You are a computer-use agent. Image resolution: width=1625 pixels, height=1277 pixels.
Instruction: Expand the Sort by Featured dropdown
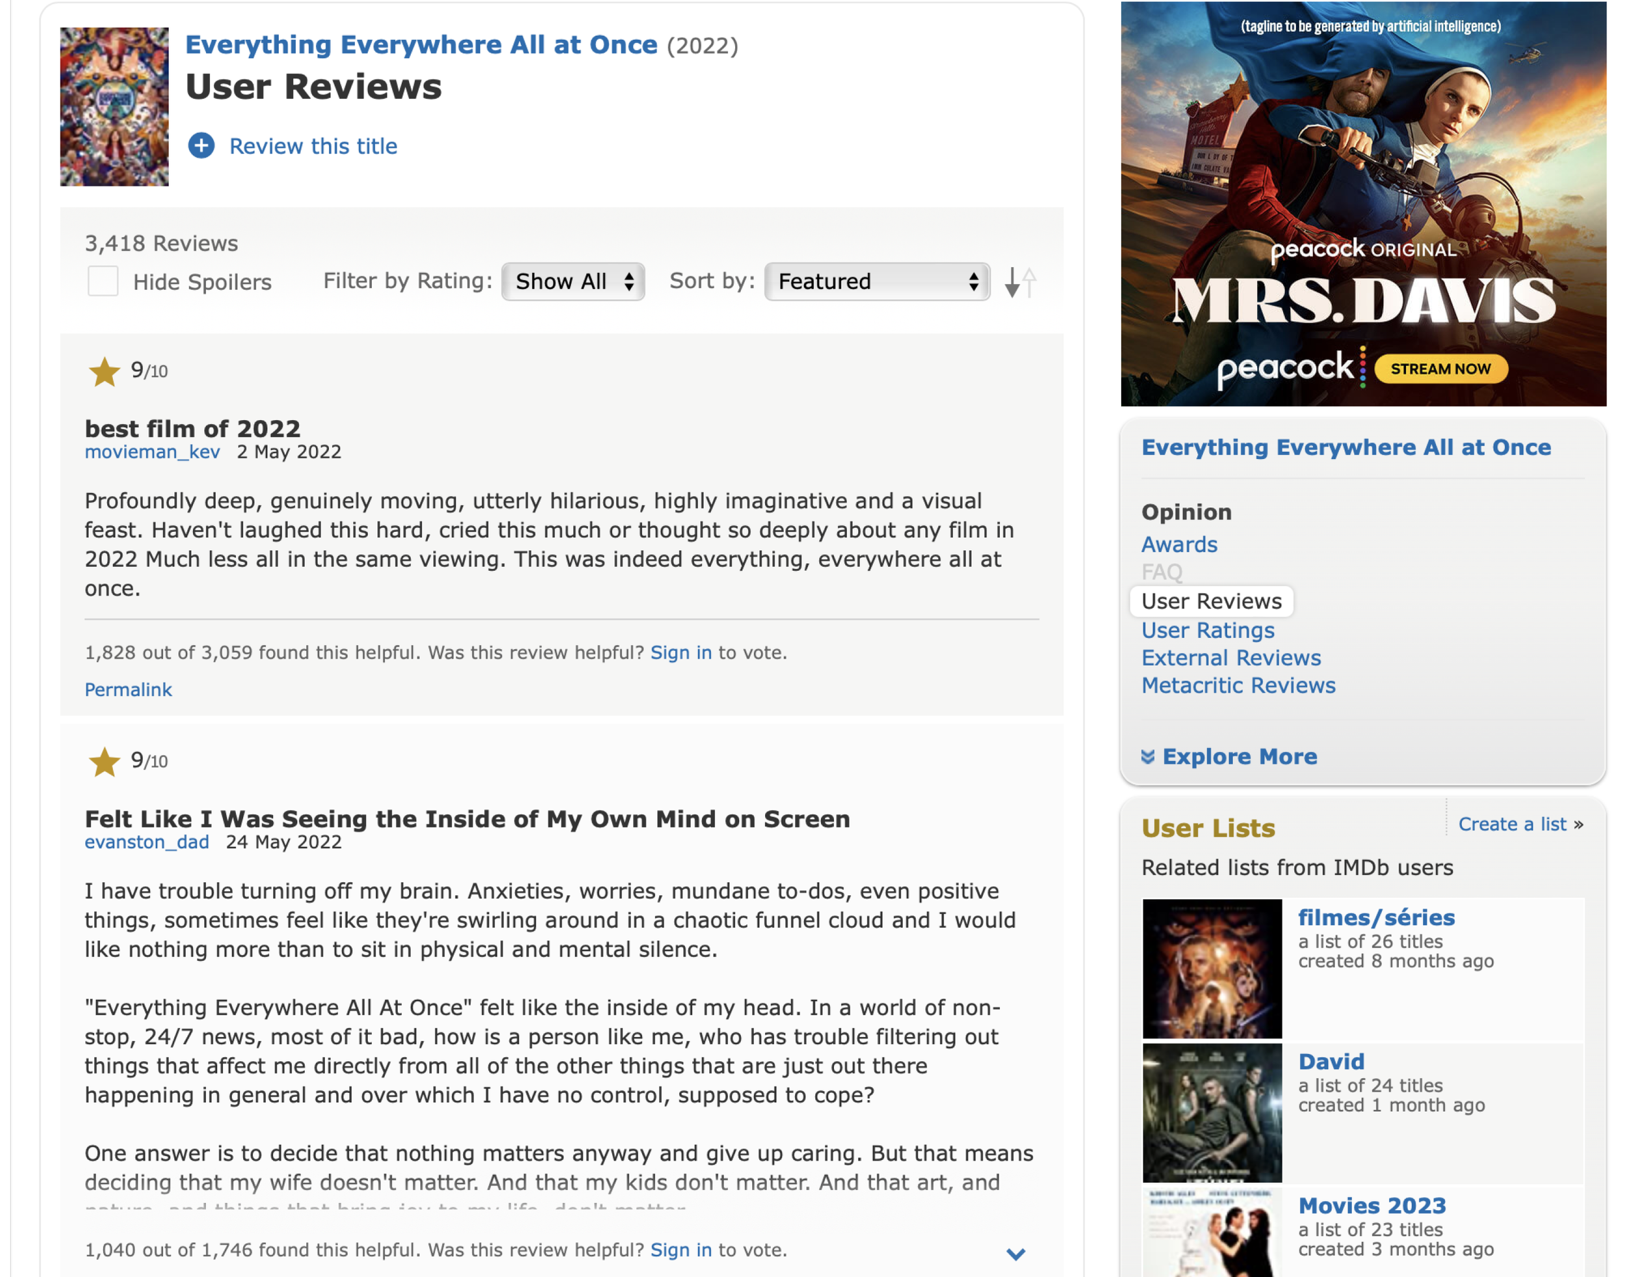(876, 281)
